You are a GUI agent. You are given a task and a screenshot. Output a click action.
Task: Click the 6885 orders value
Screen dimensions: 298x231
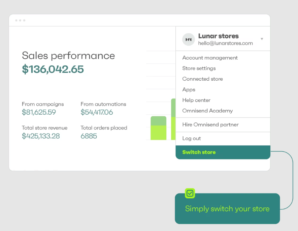click(x=89, y=136)
